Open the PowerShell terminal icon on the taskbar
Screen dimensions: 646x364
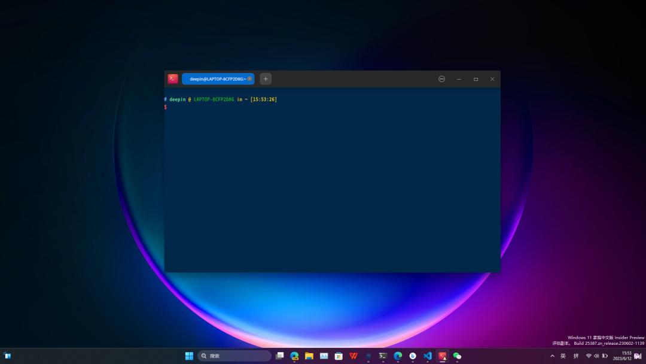coord(383,355)
